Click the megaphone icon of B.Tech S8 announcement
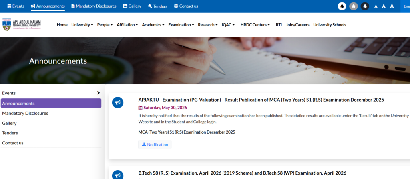410x179 pixels. [x=118, y=175]
